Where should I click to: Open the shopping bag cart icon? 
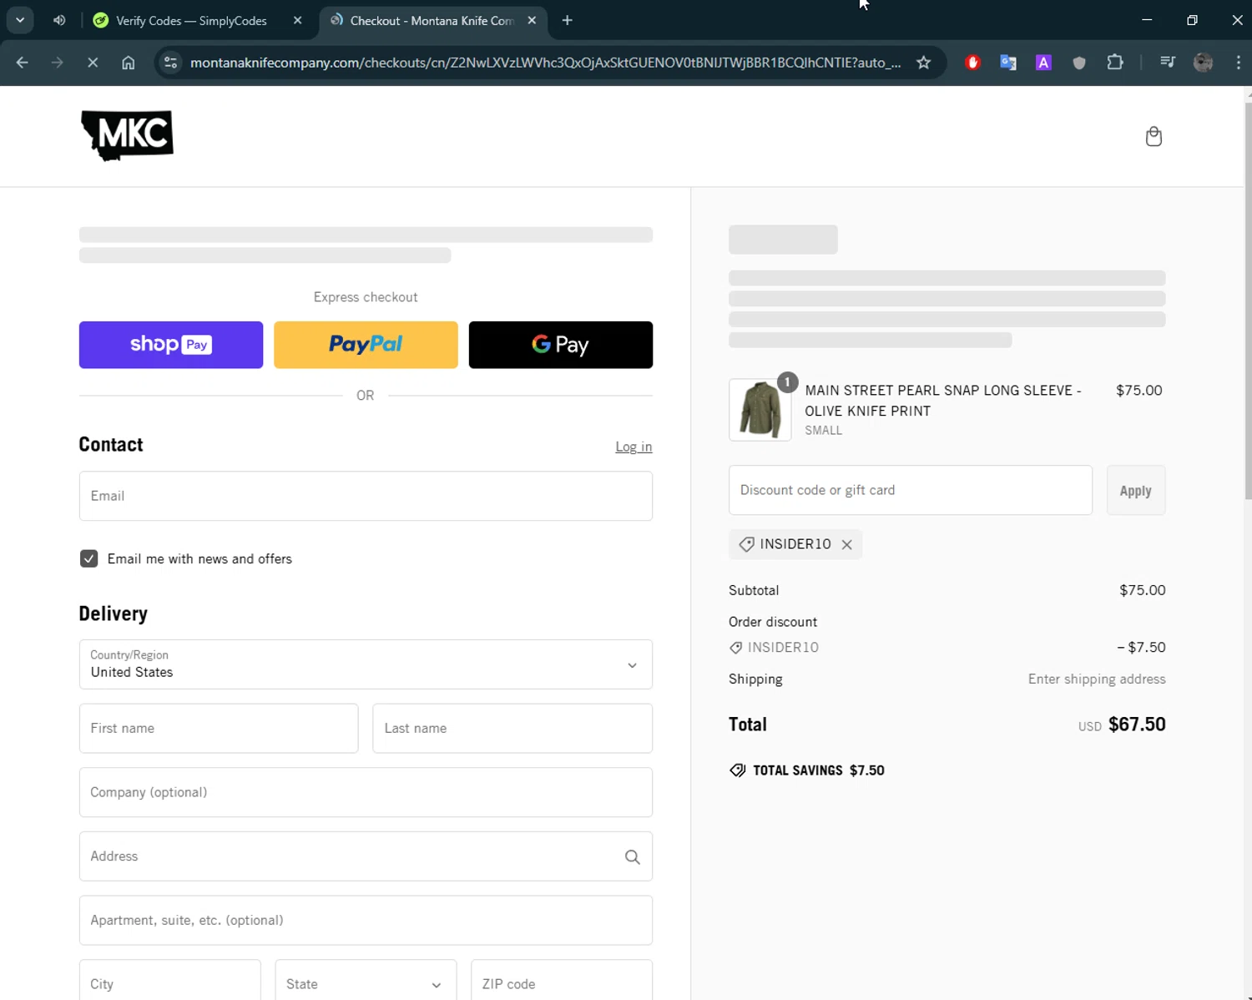click(1154, 136)
